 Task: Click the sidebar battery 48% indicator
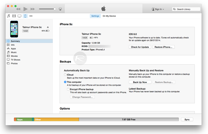[x=45, y=31]
